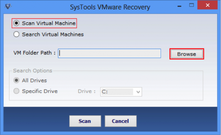Select the All Drives radio button
221x135 pixels.
[x=16, y=80]
